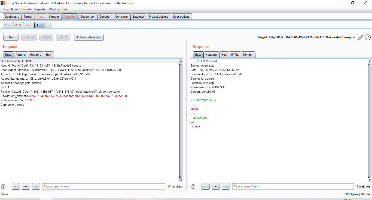Focus the response search term field

pos(293,186)
